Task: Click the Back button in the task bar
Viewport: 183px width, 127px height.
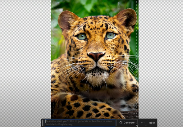Action: coord(152,123)
